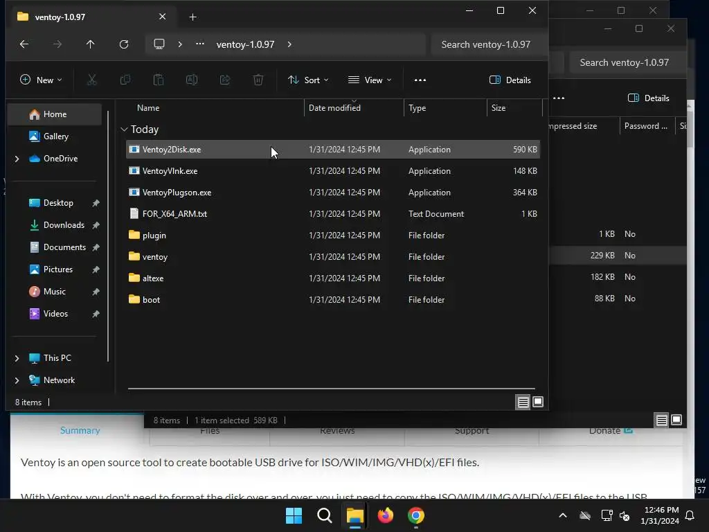Open the address bar ellipsis for hidden path folders

pyautogui.click(x=200, y=44)
